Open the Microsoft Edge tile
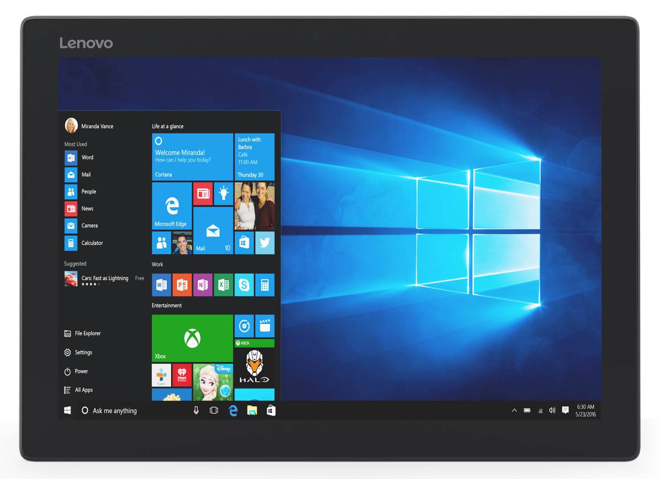661x479 pixels. 171,205
